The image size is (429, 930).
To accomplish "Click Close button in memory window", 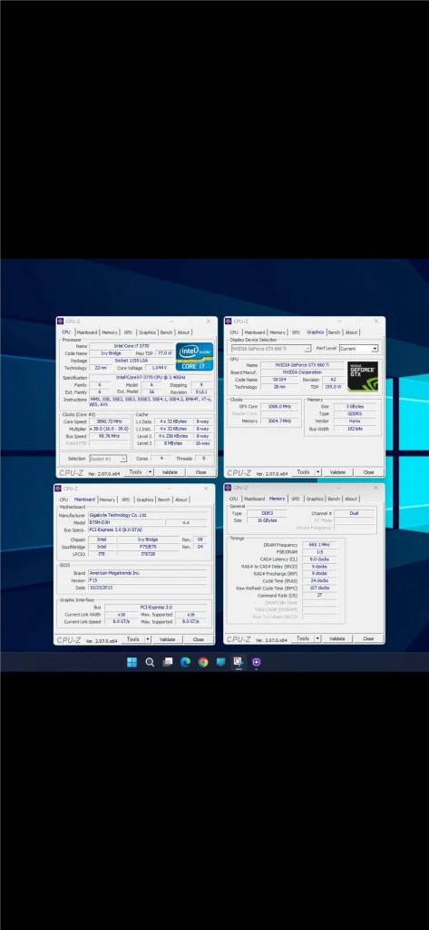I will pos(368,638).
